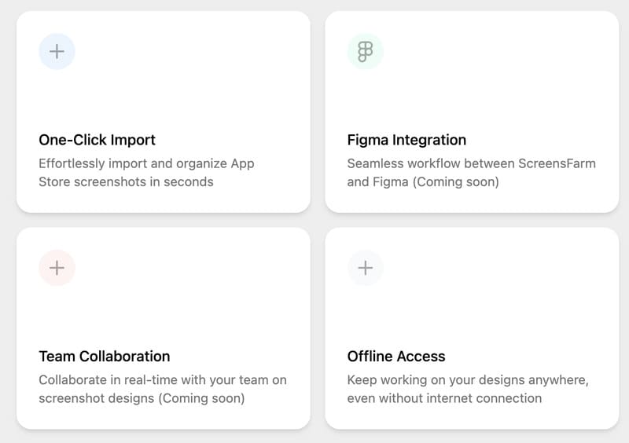Click 'screenshot designs (Coming soon)' text line

coord(142,398)
